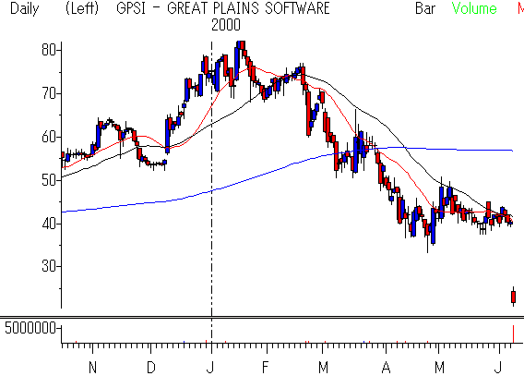Click the 40 price axis label

(49, 224)
